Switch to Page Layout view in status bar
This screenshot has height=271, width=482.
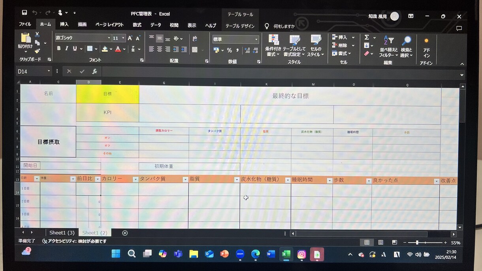tap(380, 243)
